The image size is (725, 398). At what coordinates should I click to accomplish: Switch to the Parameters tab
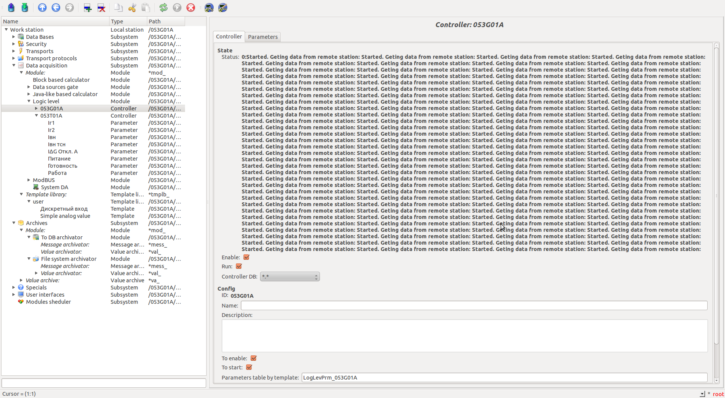[x=263, y=37]
